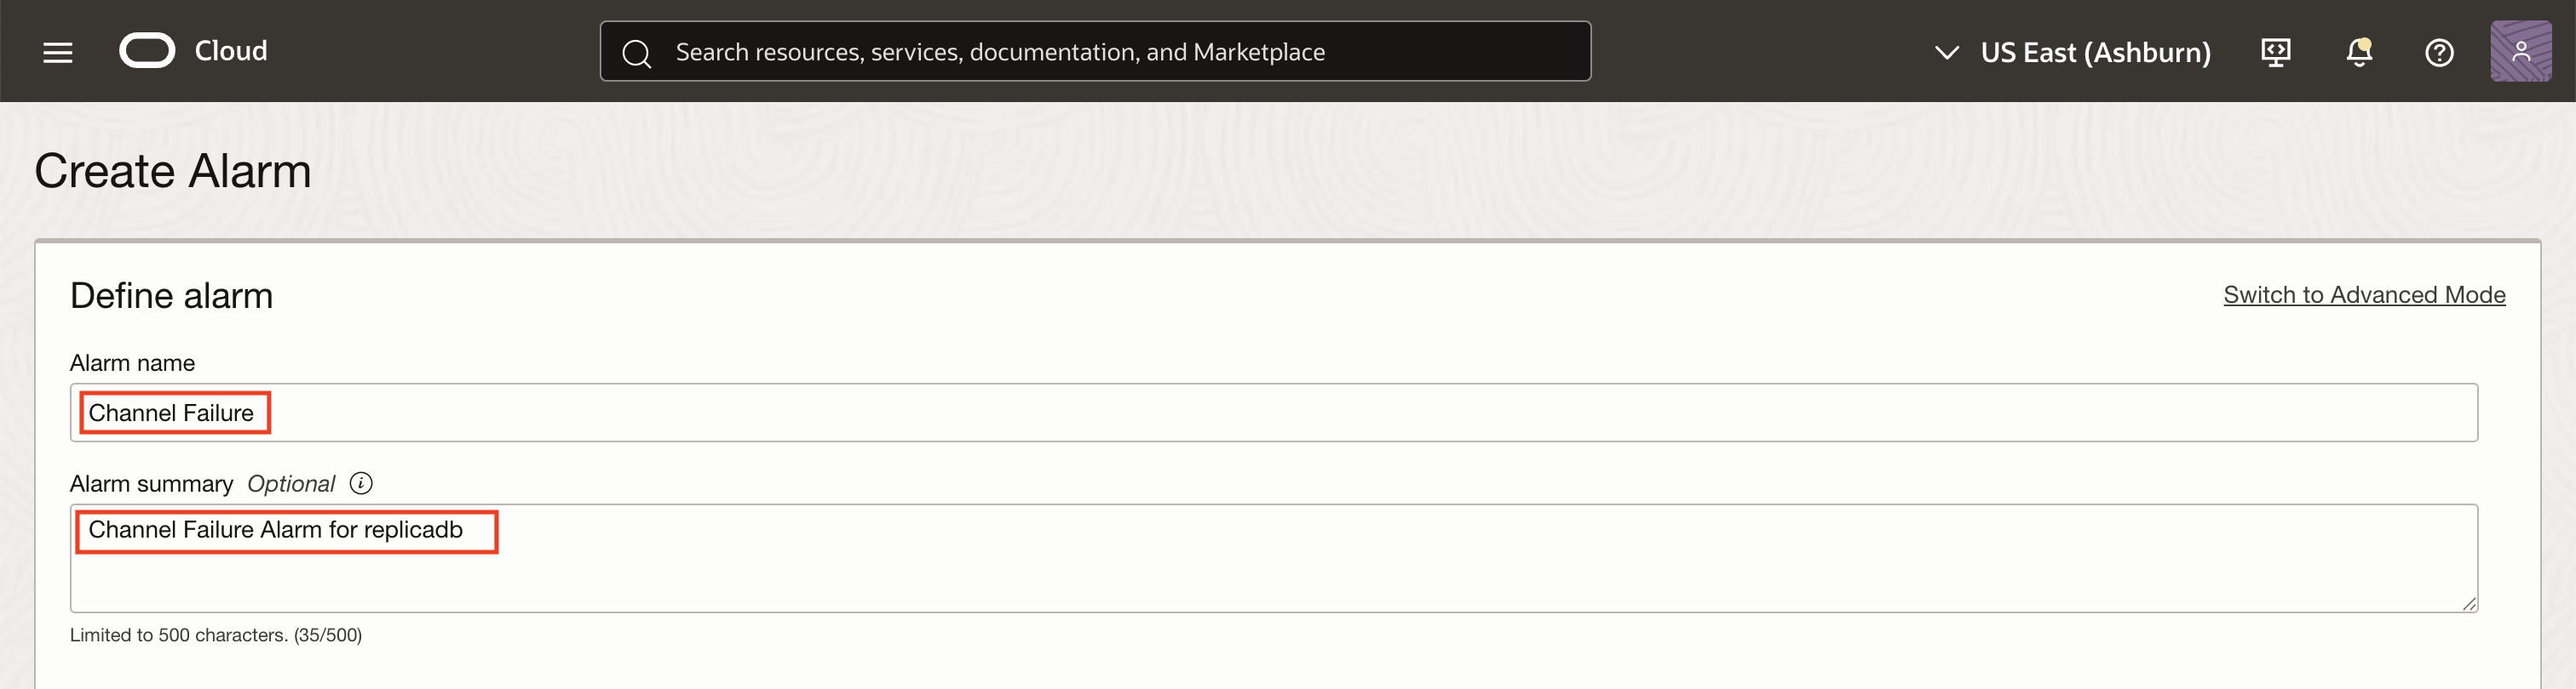Image resolution: width=2576 pixels, height=689 pixels.
Task: Click the Oracle logo oval
Action: [147, 51]
